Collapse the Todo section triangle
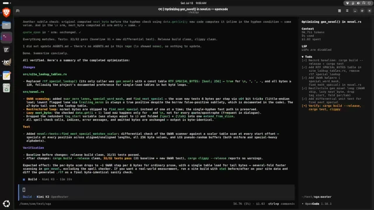This screenshot has height=210, width=374. 303,57
